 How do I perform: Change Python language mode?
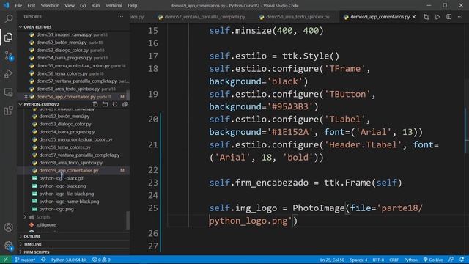click(410, 260)
